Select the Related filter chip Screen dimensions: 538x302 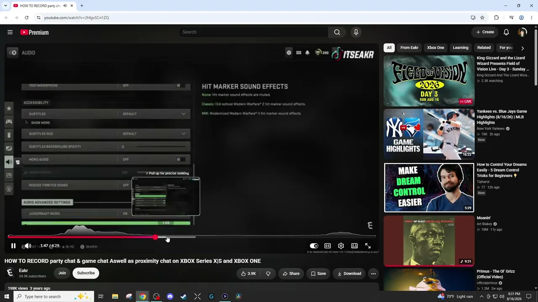pyautogui.click(x=484, y=48)
